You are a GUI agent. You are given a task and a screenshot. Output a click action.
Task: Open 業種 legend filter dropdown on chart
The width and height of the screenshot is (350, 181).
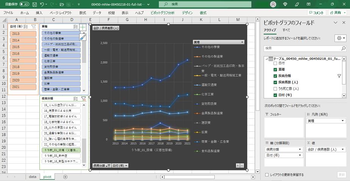242,42
